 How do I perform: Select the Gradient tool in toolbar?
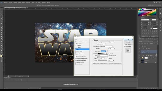pos(2,34)
